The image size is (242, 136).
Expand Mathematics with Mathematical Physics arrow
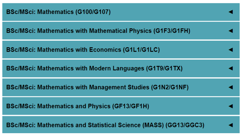[231, 31]
